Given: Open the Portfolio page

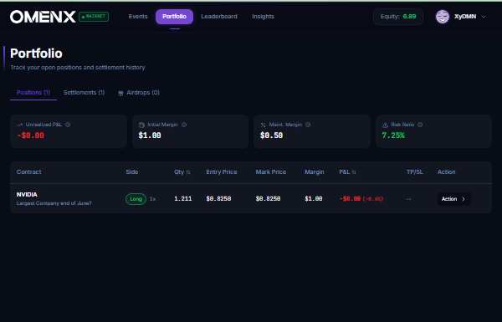Looking at the screenshot, I should [x=174, y=17].
